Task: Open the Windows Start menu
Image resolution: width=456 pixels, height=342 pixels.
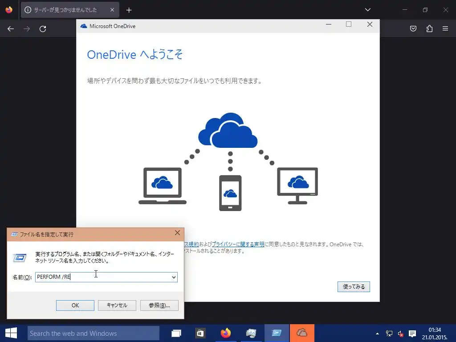Action: 11,333
